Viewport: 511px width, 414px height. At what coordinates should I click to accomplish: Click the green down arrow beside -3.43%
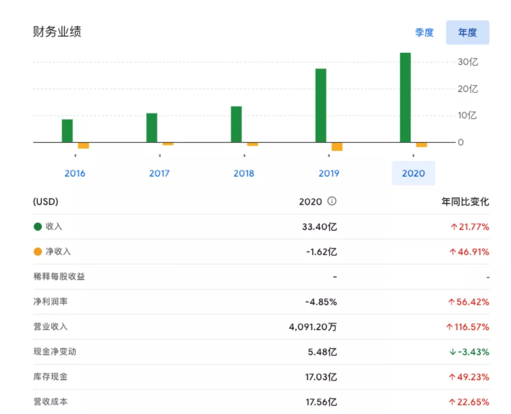pos(454,352)
